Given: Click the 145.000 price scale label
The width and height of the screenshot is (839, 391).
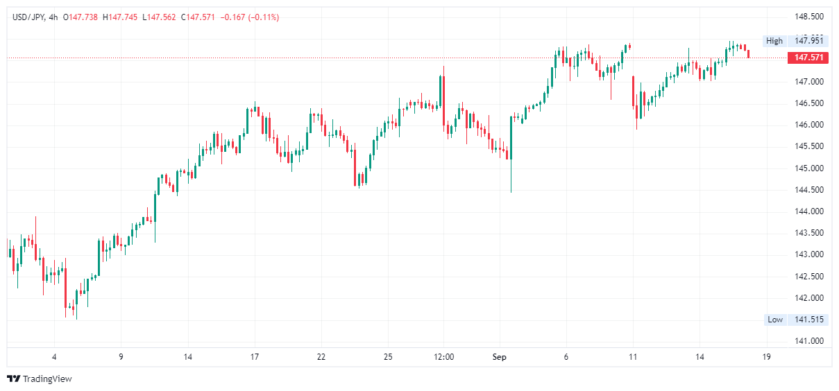Looking at the screenshot, I should (x=809, y=168).
